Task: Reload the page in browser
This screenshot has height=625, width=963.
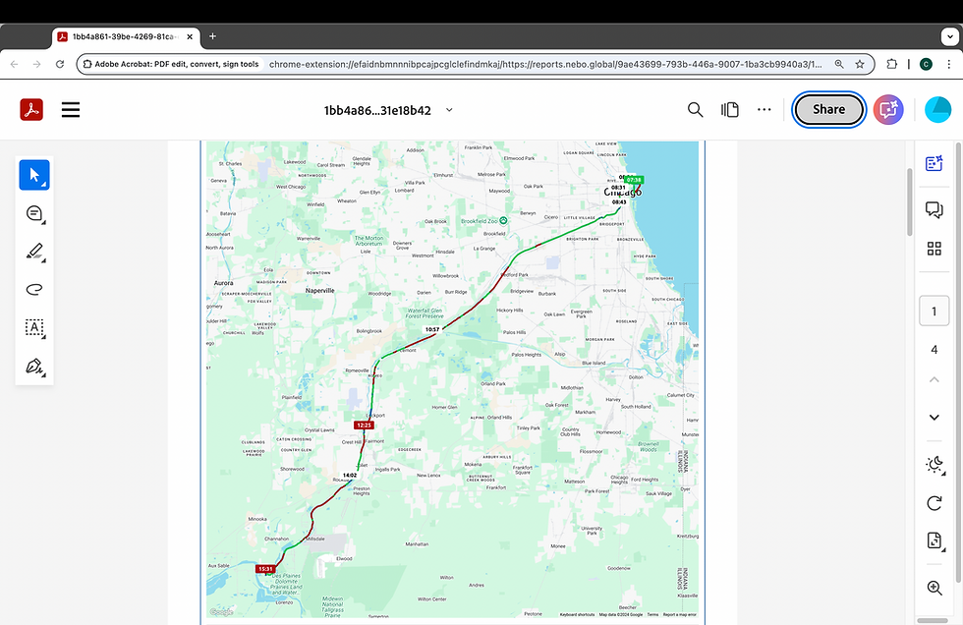Action: tap(60, 64)
